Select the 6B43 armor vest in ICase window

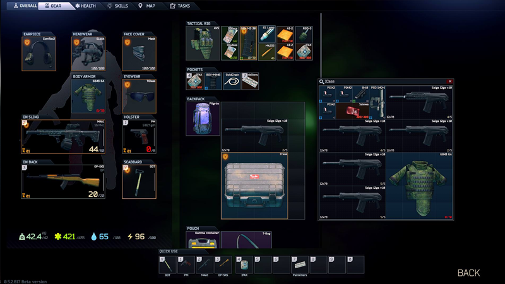419,186
